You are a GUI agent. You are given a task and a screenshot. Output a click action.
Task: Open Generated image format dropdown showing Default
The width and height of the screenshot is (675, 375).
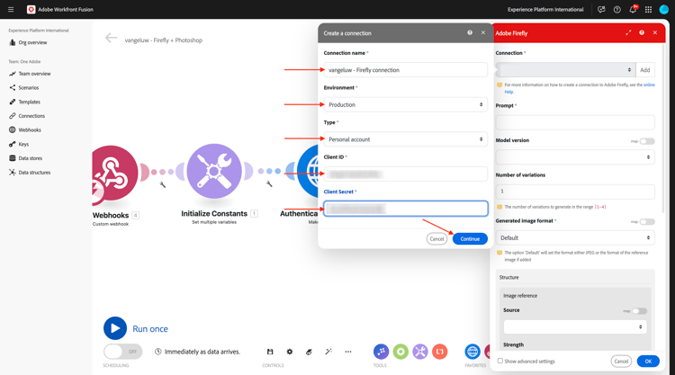pyautogui.click(x=575, y=237)
